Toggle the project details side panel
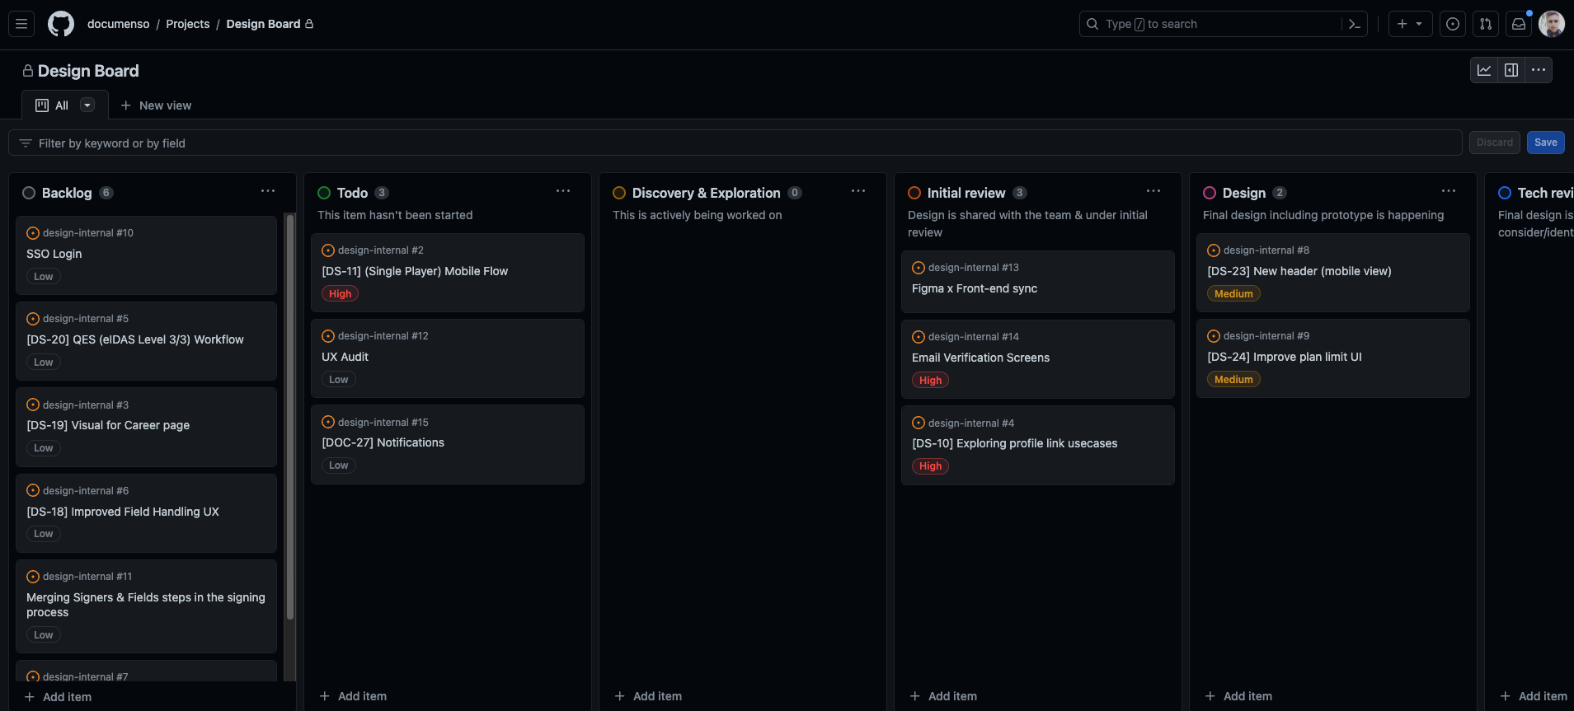Image resolution: width=1574 pixels, height=711 pixels. [1511, 70]
